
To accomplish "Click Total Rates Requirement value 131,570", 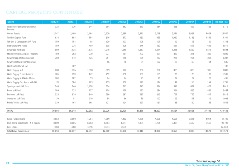I will coord(224,131).
